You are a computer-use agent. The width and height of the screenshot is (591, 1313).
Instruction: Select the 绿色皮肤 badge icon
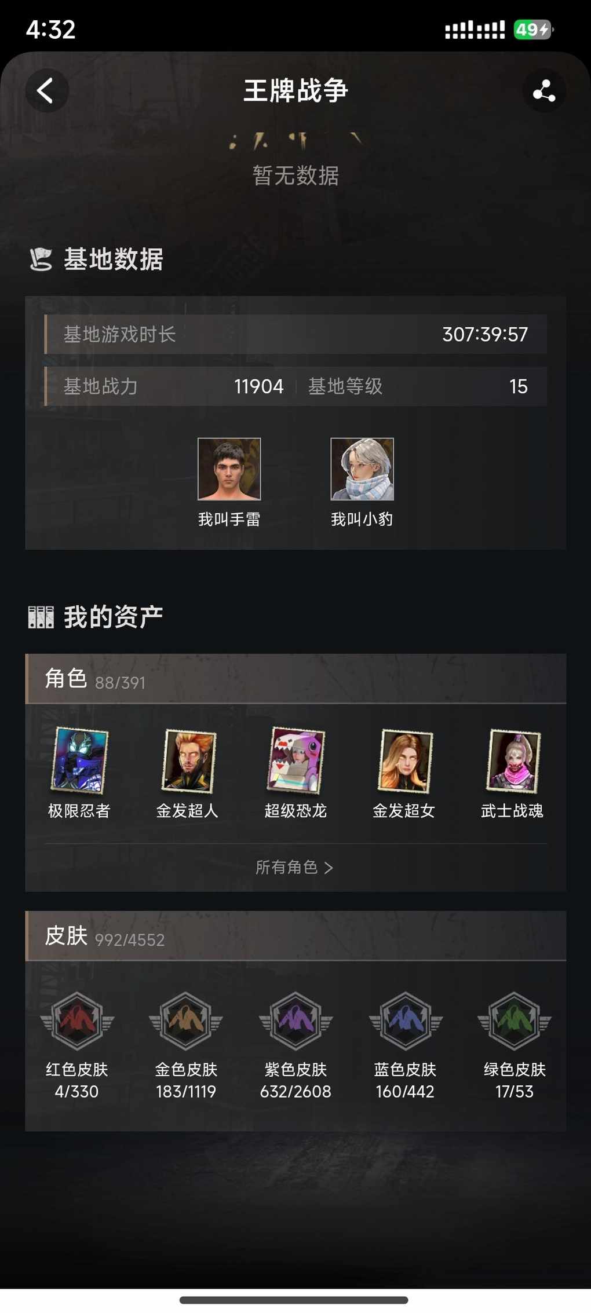pos(515,1021)
